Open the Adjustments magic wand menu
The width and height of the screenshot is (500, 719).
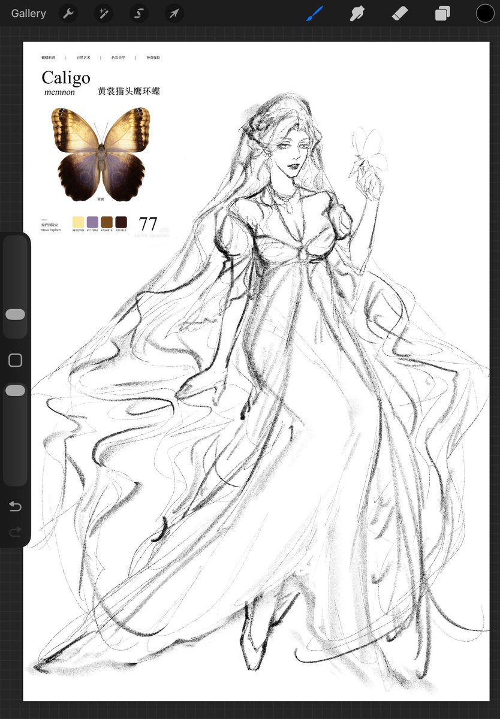[104, 13]
